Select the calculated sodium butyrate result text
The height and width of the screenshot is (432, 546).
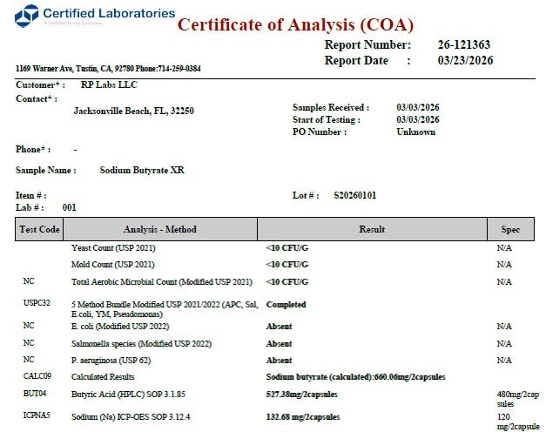(355, 377)
